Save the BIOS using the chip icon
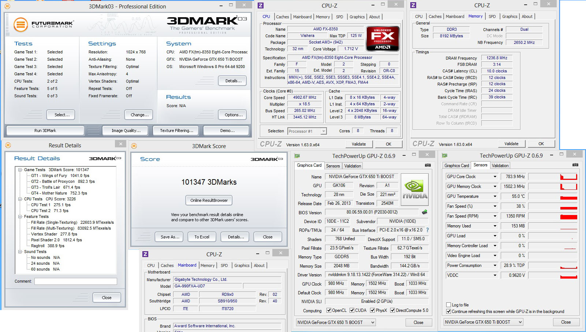The image size is (586, 332). click(425, 212)
